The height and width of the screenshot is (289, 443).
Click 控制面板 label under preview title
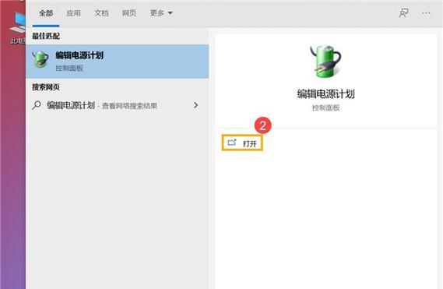(x=325, y=107)
